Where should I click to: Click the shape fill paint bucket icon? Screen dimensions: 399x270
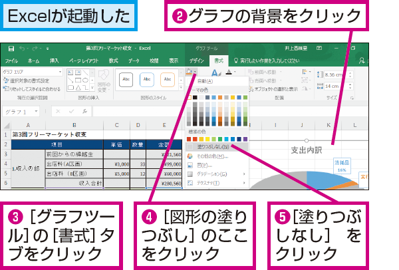[x=189, y=72]
